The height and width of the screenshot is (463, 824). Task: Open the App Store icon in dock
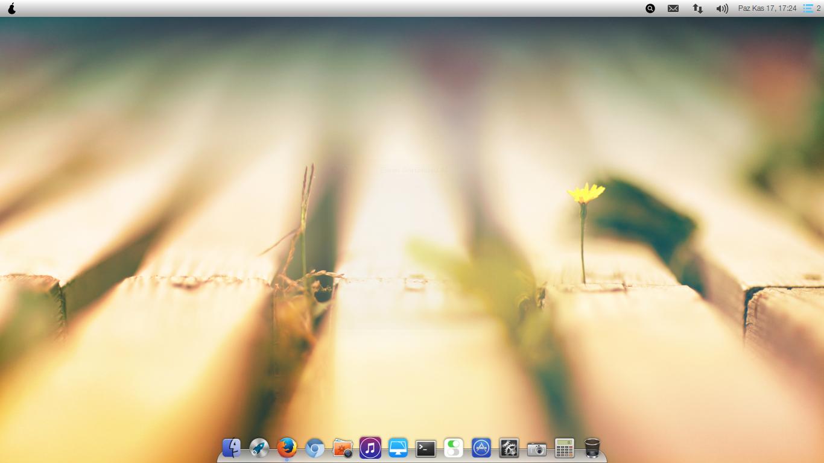point(481,448)
